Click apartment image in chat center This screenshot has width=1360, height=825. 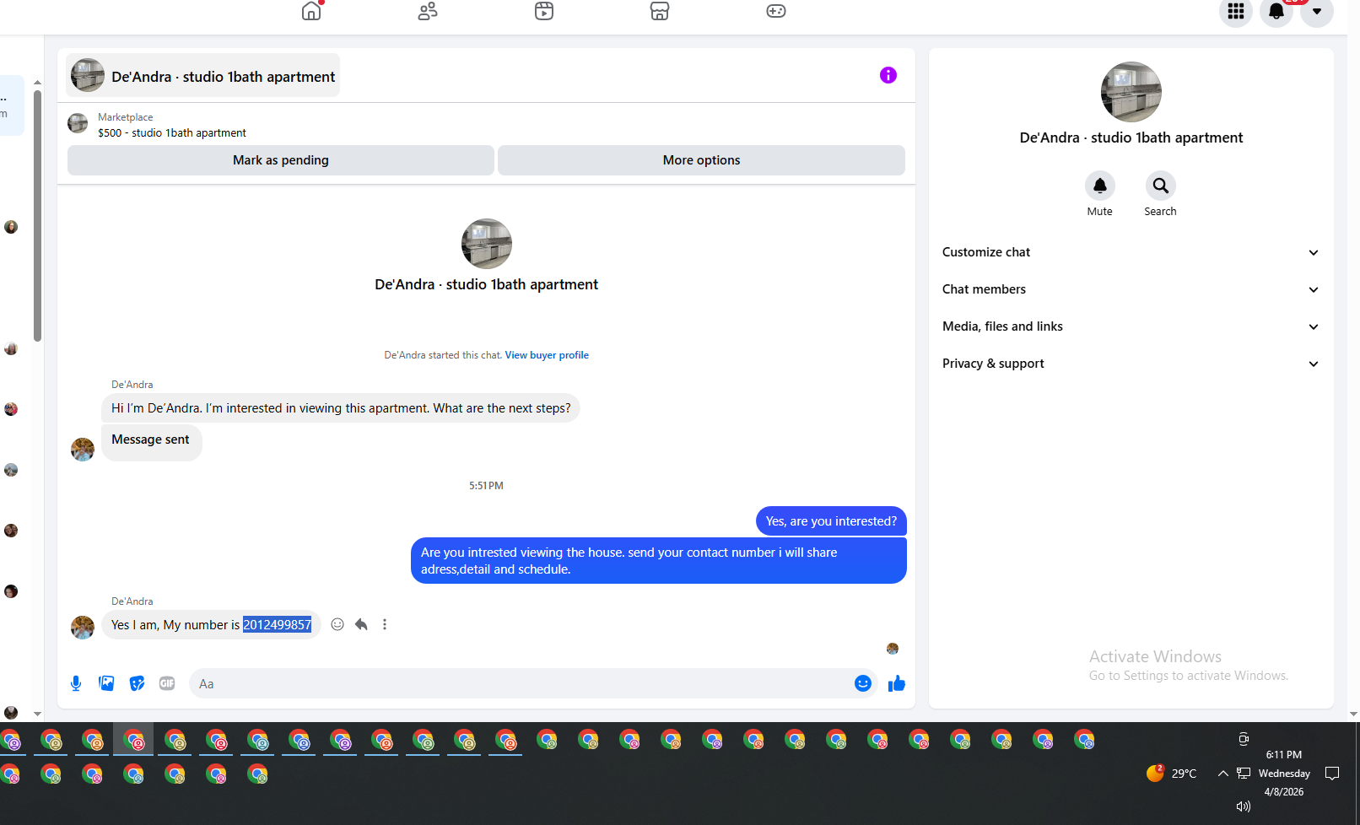pos(487,244)
